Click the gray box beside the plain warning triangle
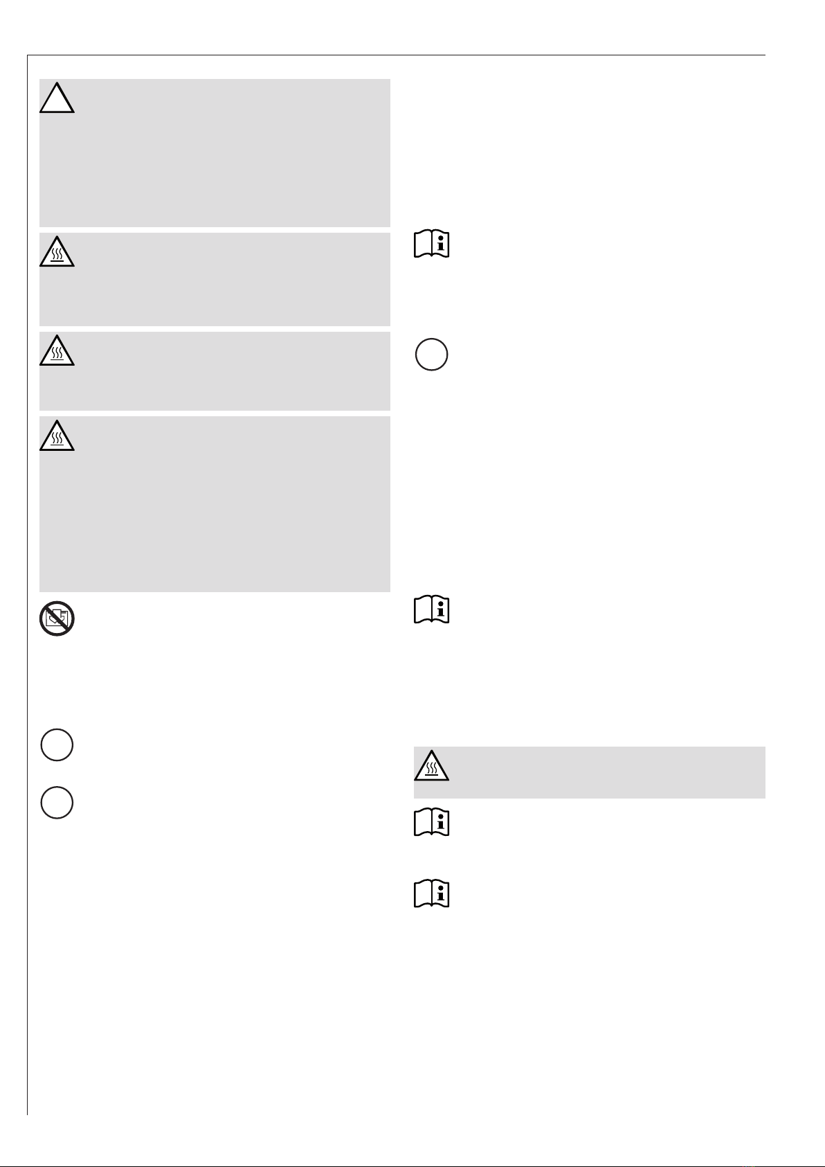The width and height of the screenshot is (825, 1167). point(215,153)
